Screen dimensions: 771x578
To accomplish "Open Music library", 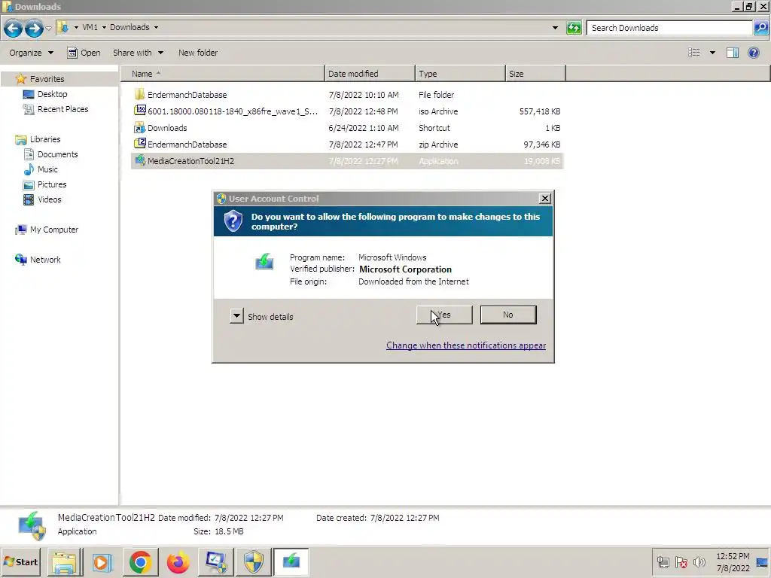I will pyautogui.click(x=47, y=169).
